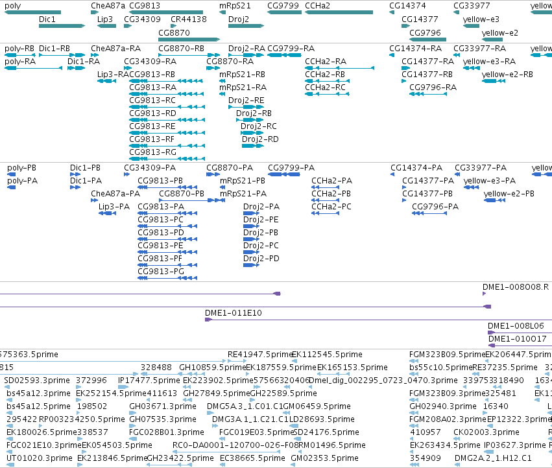Click the poly-RB transcript label

[19, 49]
